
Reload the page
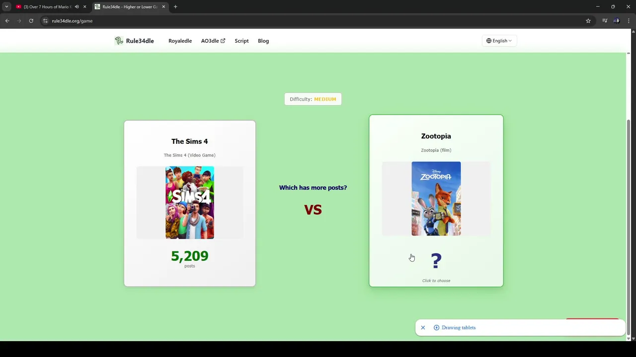pos(31,21)
